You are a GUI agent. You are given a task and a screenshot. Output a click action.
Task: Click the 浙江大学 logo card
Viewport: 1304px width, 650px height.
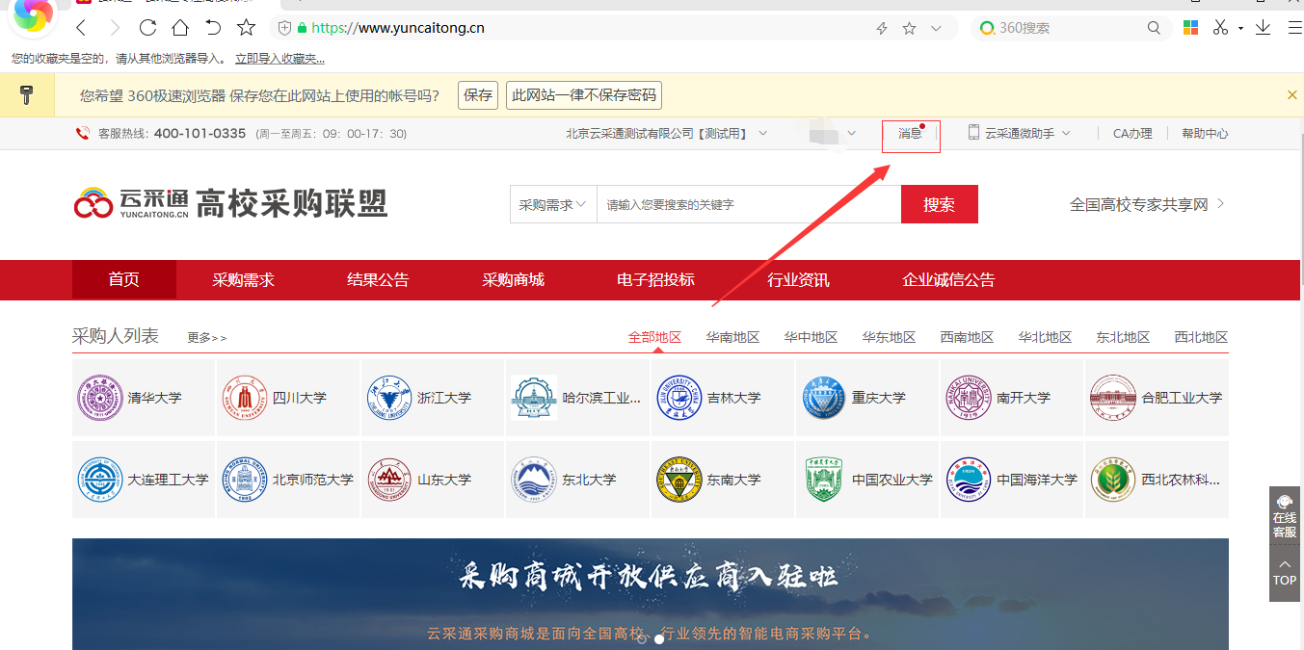pos(433,398)
